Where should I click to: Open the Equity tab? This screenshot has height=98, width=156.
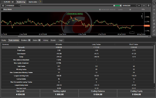(x=4, y=40)
